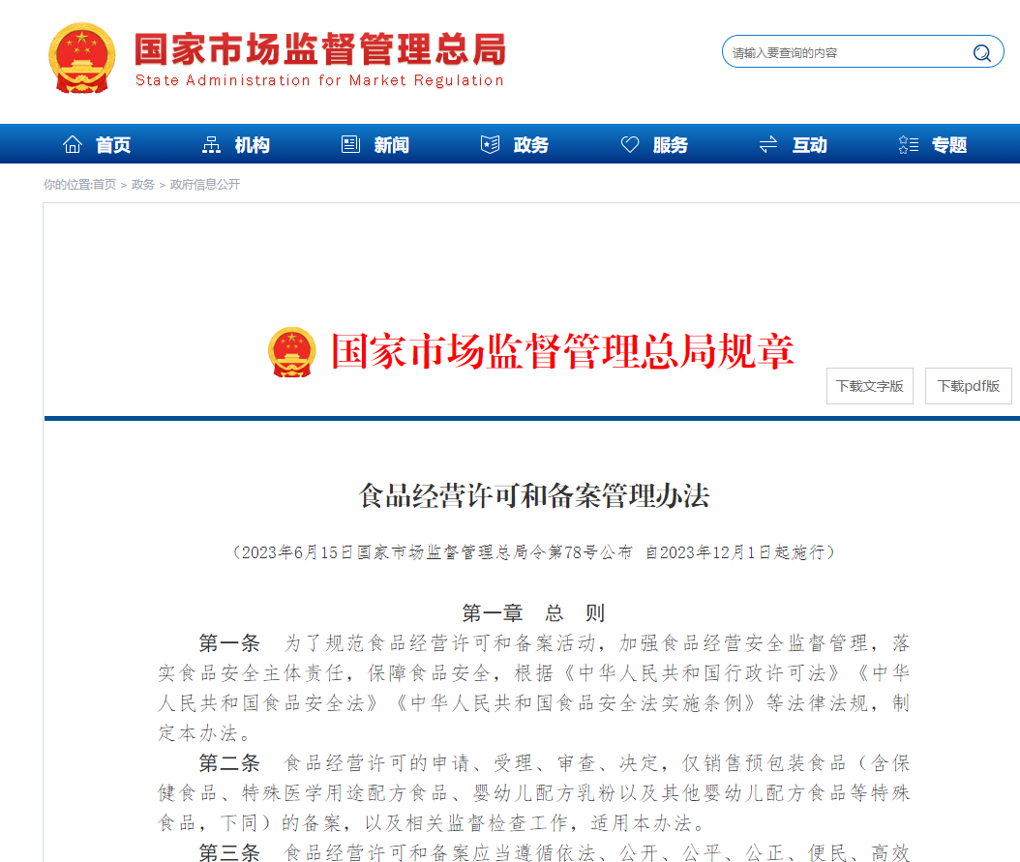Screen dimensions: 1020x862
Task: Select the 政务 navigation item
Action: click(x=531, y=145)
